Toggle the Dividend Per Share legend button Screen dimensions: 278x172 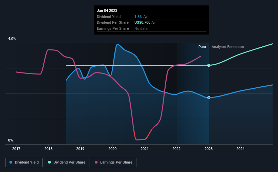[x=67, y=163]
